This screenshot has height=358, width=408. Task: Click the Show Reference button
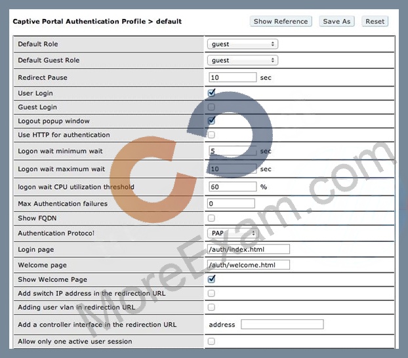(281, 22)
